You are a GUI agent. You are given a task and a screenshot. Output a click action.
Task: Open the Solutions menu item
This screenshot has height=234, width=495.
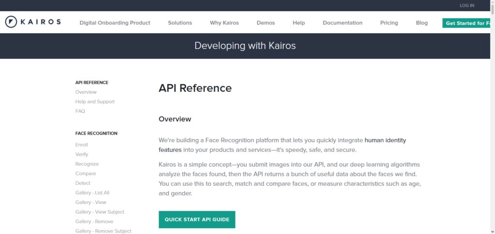(x=180, y=23)
